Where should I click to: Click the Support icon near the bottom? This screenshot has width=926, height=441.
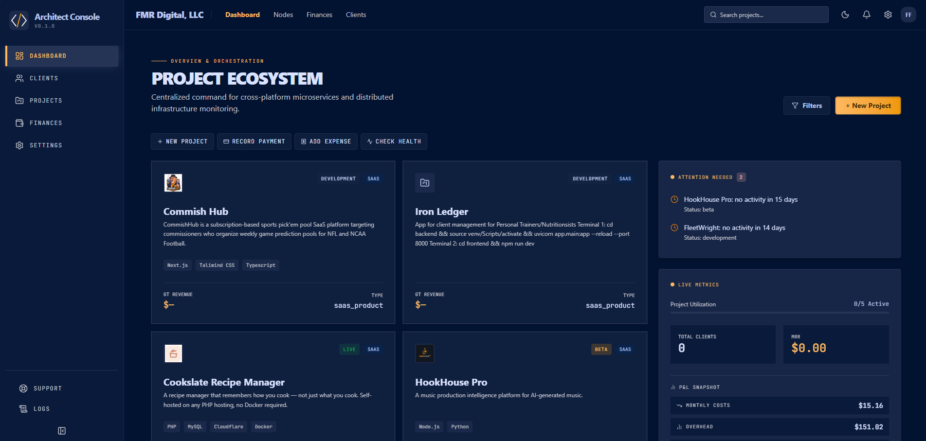23,388
